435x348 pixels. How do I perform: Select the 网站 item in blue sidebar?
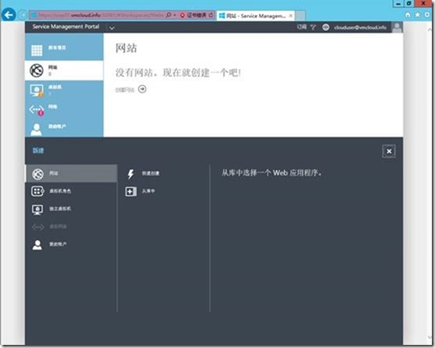tap(64, 70)
